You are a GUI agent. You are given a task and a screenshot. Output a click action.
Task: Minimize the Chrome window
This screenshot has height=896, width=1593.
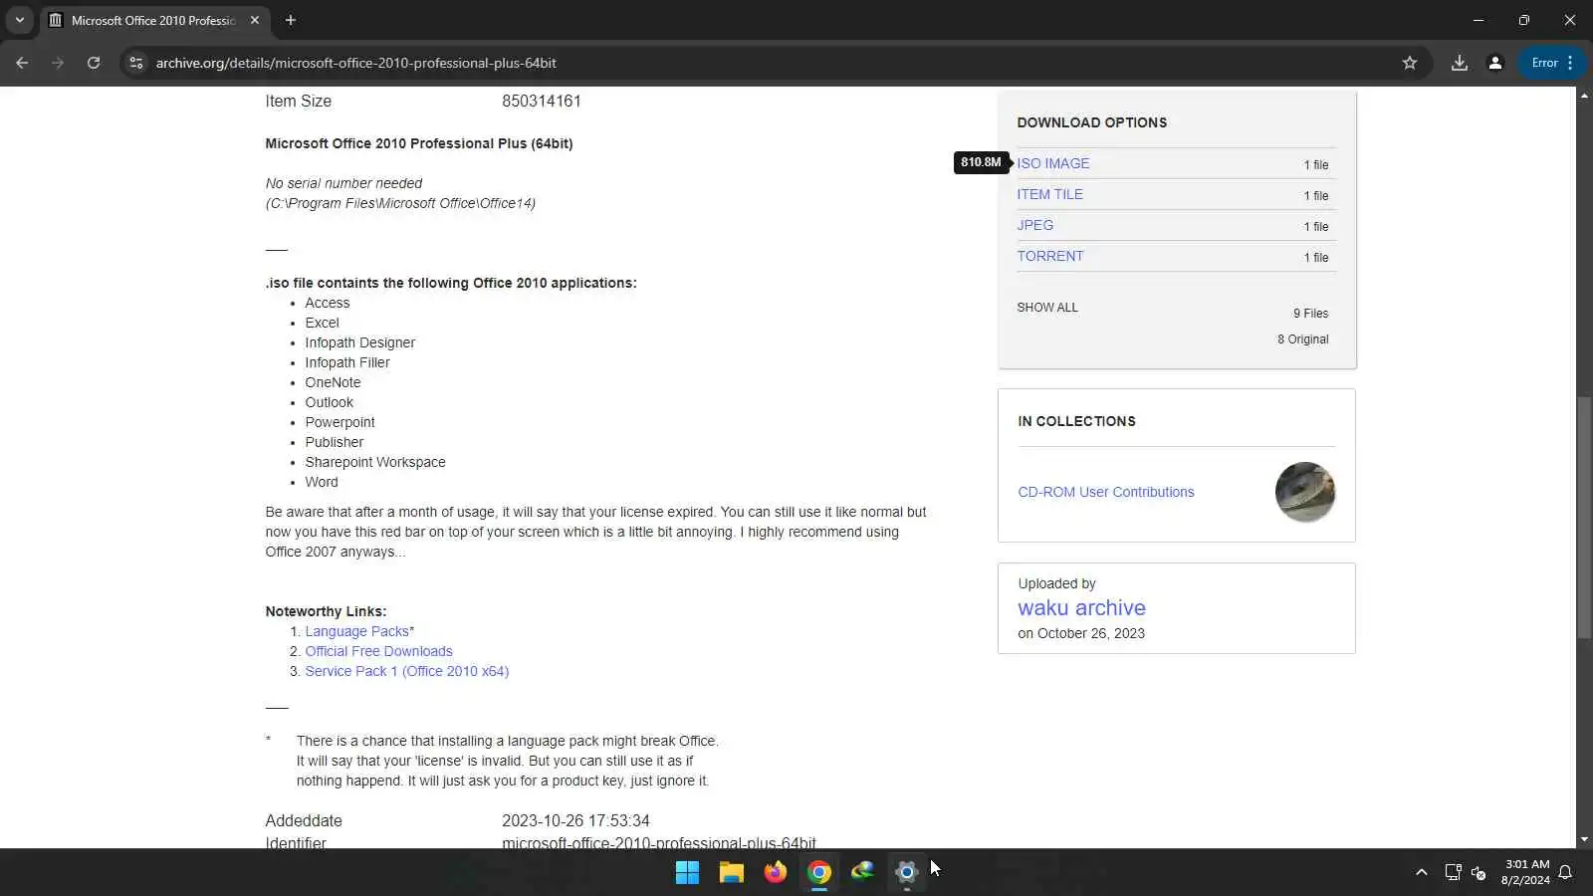1478,20
